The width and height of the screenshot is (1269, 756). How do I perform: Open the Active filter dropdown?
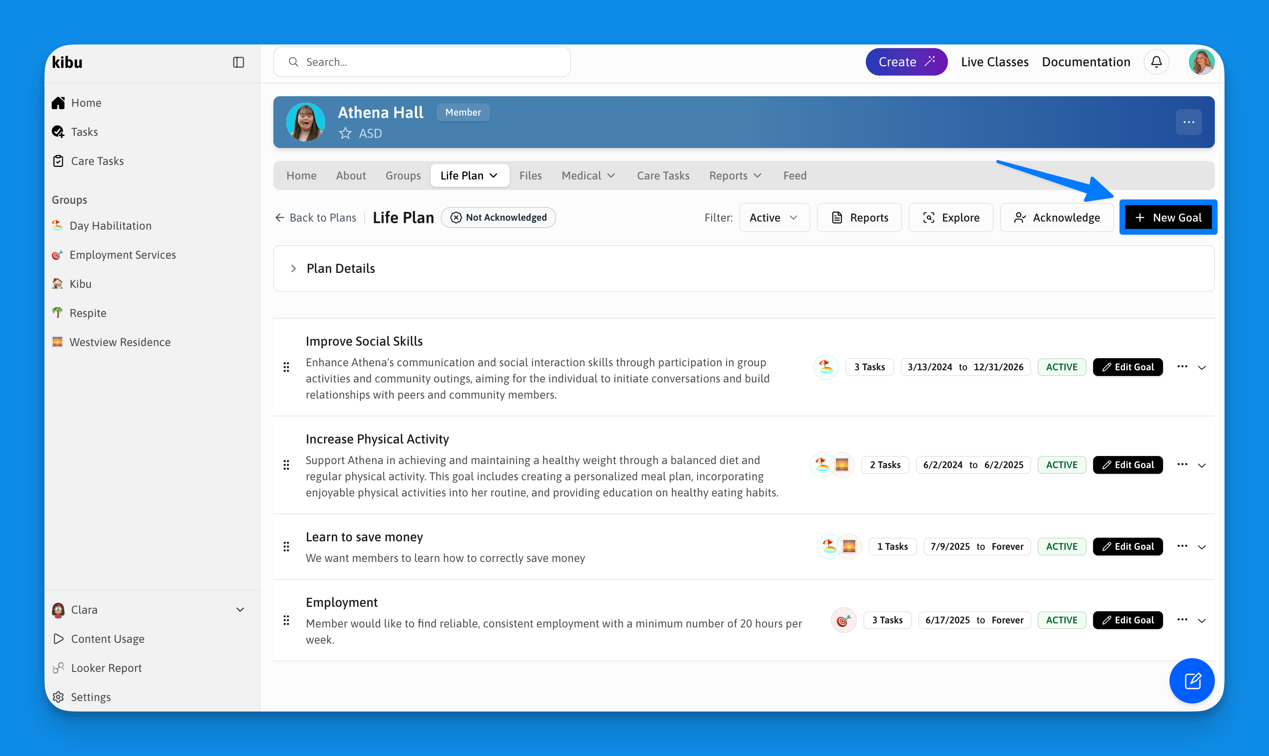pyautogui.click(x=774, y=218)
